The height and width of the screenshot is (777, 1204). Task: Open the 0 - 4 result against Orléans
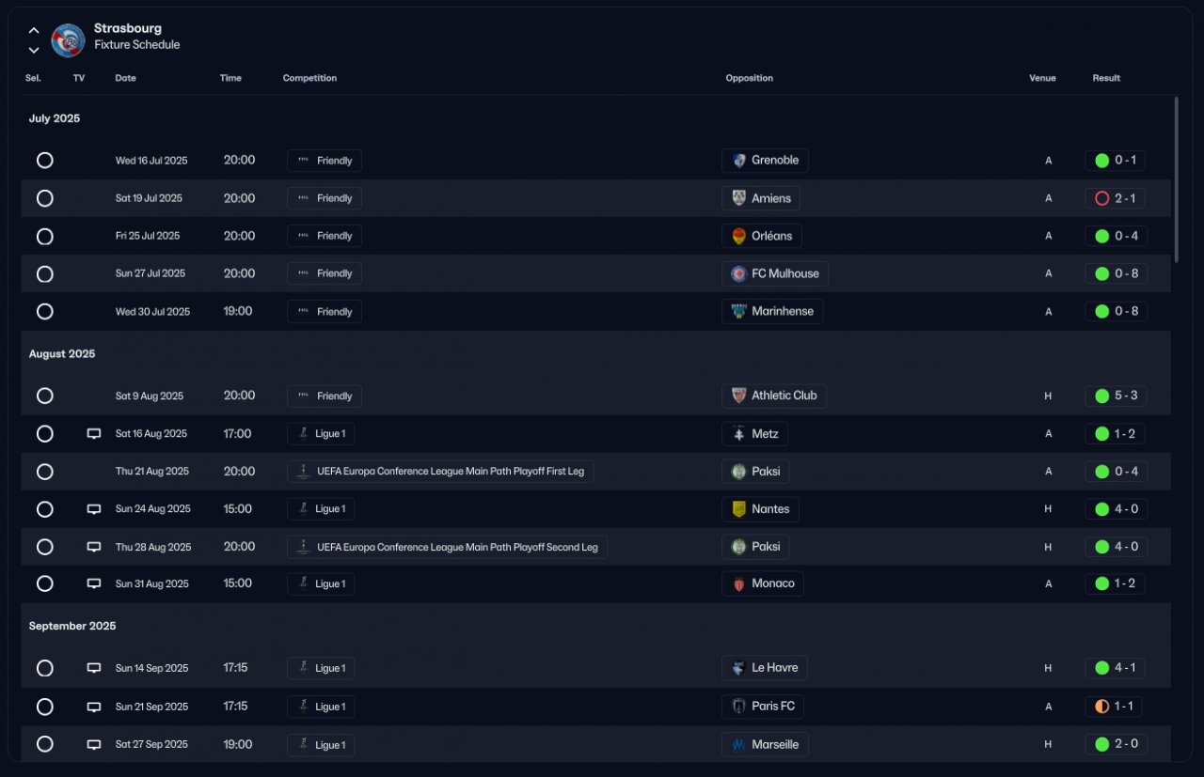tap(1117, 236)
